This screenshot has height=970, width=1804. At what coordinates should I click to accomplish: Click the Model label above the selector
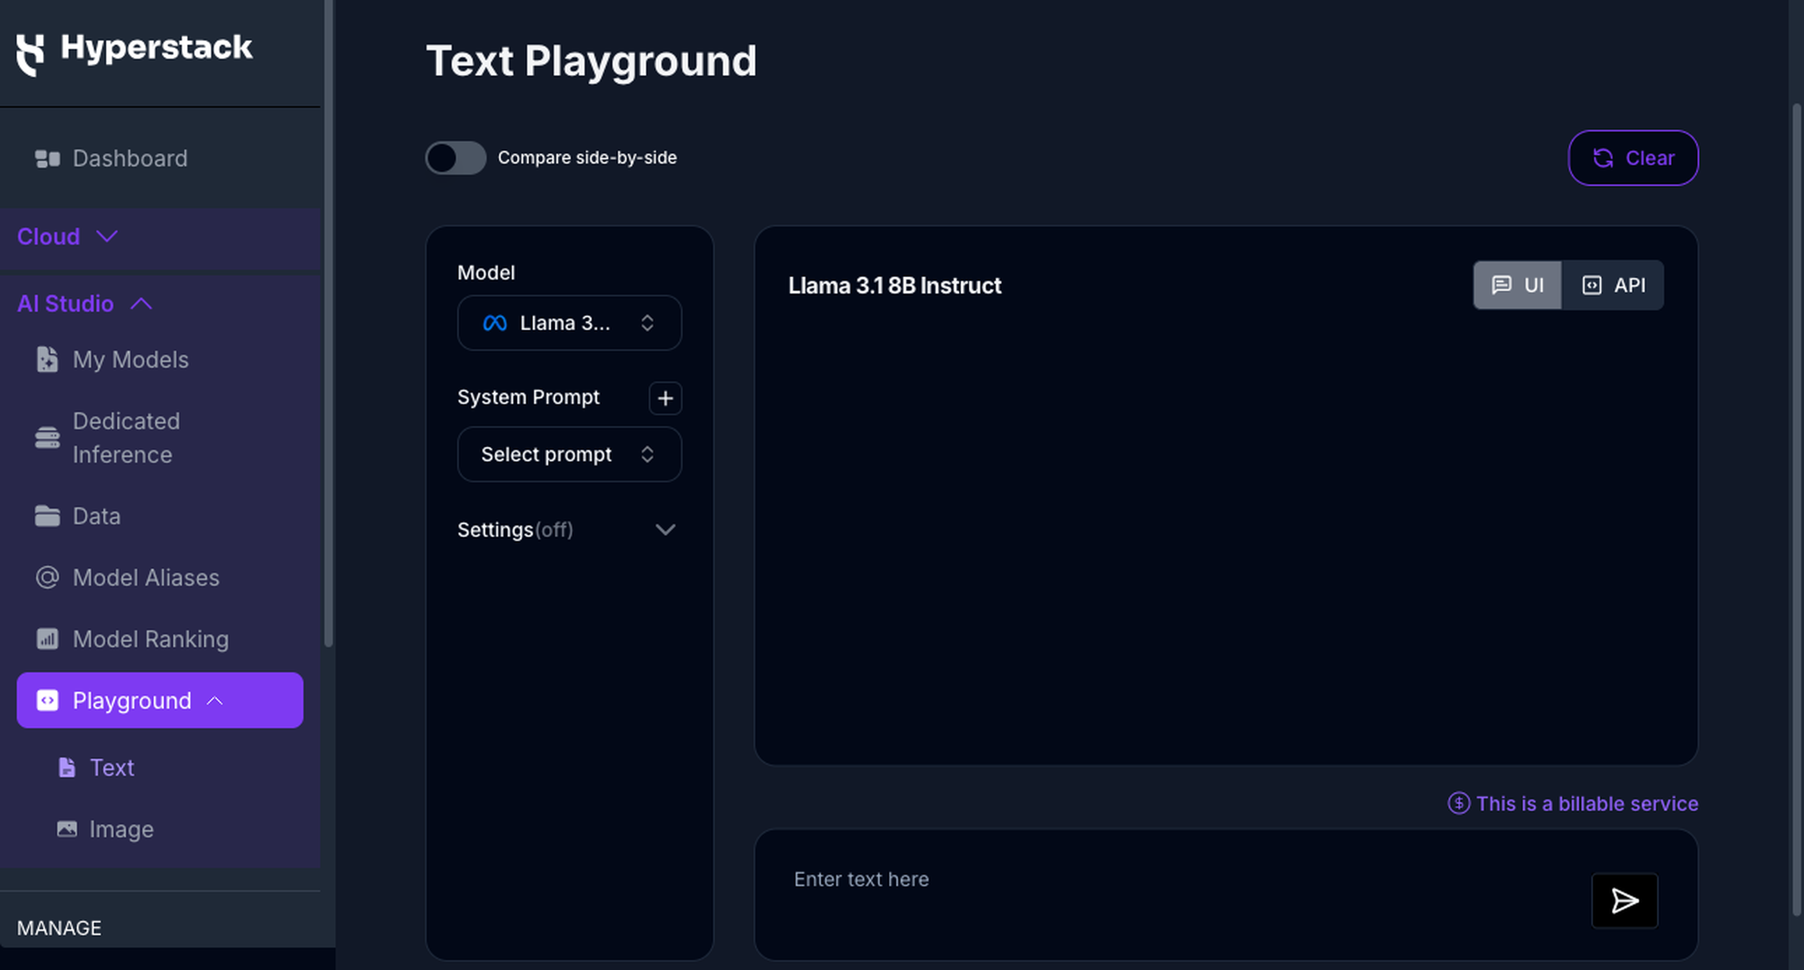pyautogui.click(x=485, y=272)
